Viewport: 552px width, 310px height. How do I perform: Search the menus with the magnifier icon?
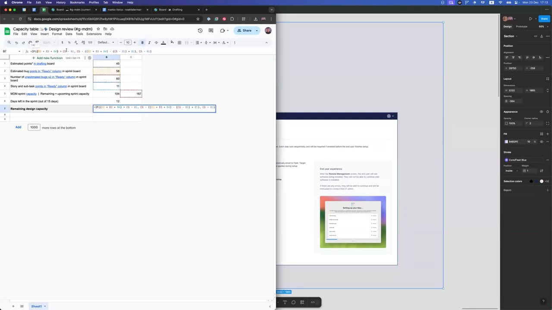click(x=9, y=43)
